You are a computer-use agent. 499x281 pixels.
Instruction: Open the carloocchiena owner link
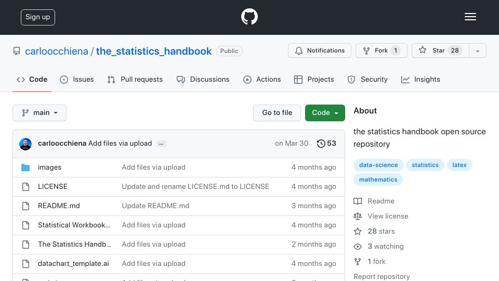(x=56, y=52)
